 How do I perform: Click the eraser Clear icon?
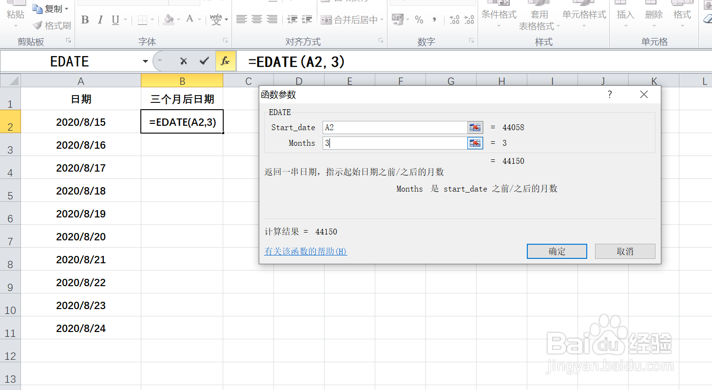point(708,19)
